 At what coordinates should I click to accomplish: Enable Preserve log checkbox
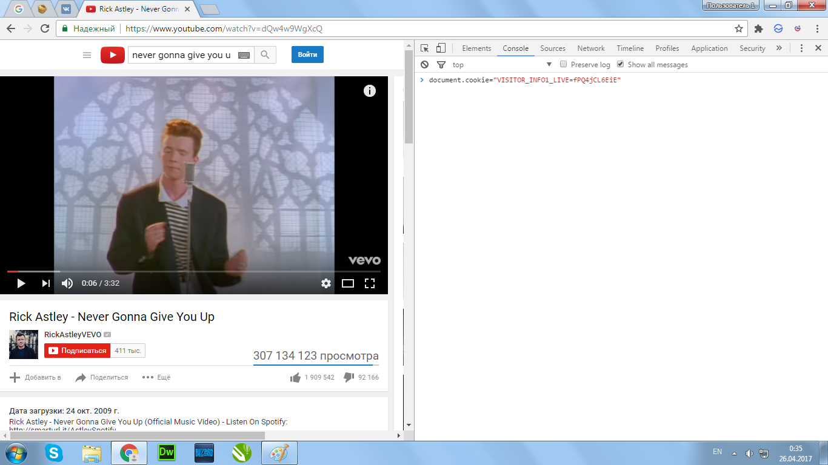pos(564,64)
